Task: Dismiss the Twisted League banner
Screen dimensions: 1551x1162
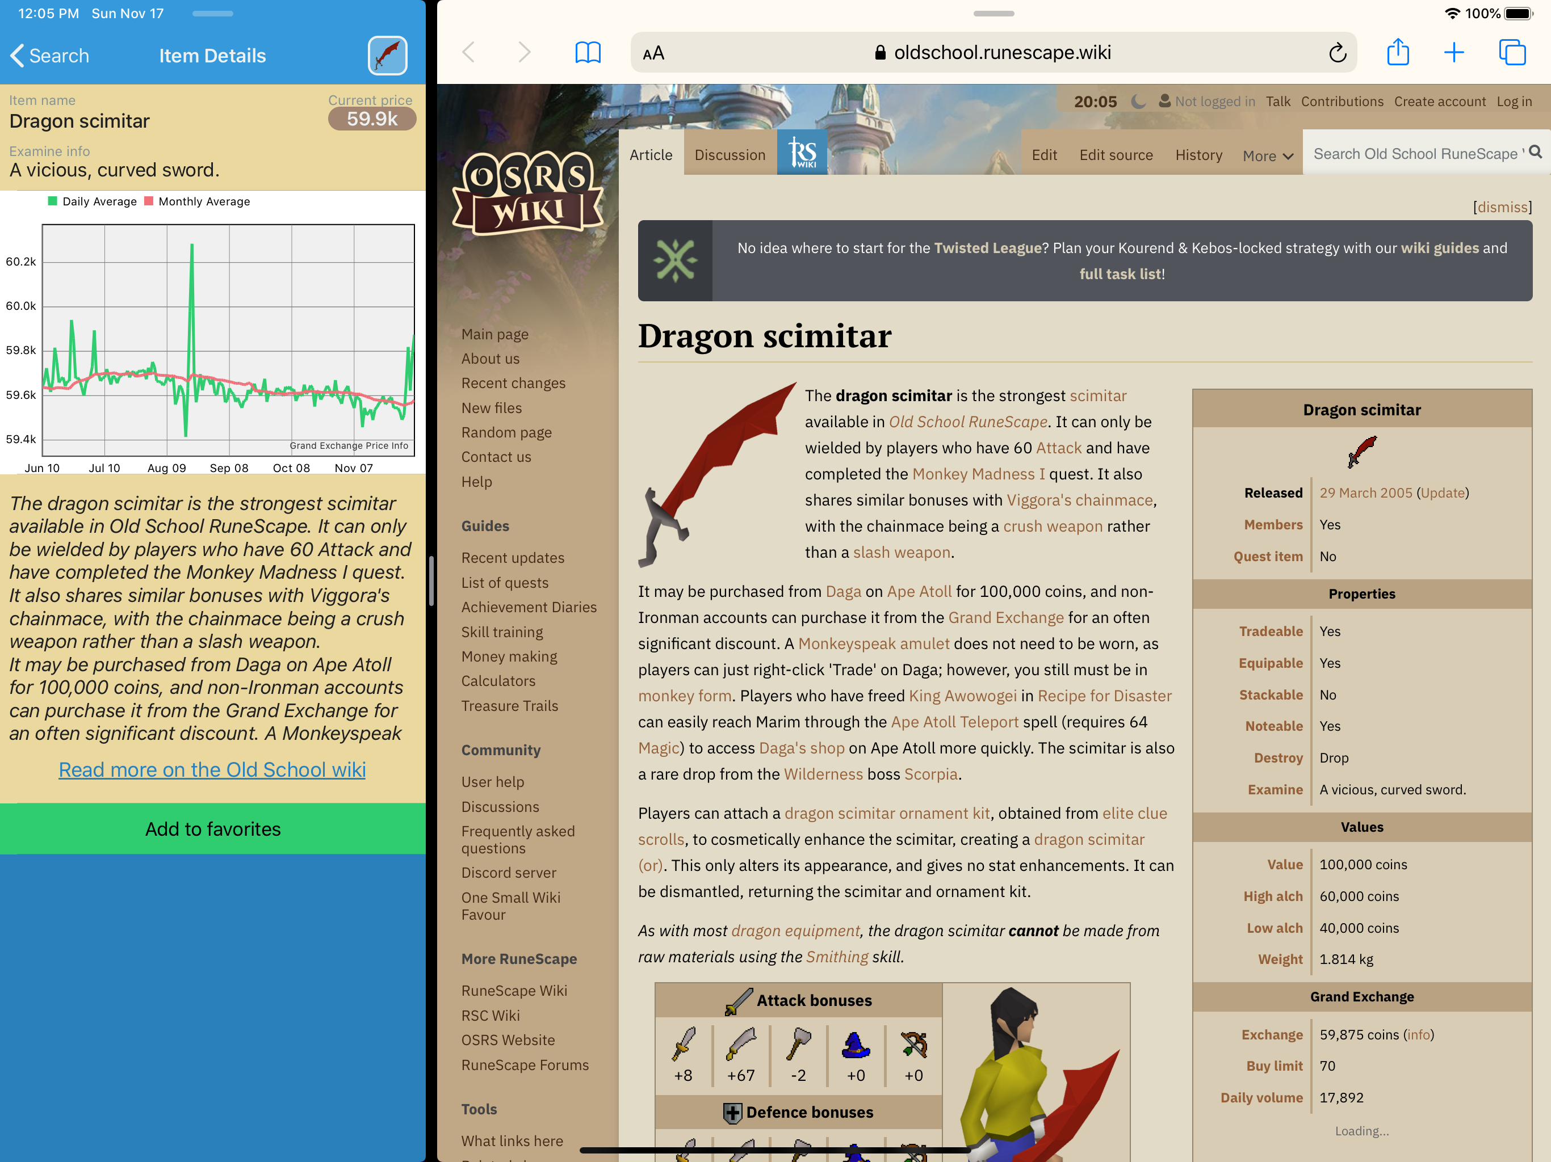Action: (1502, 207)
